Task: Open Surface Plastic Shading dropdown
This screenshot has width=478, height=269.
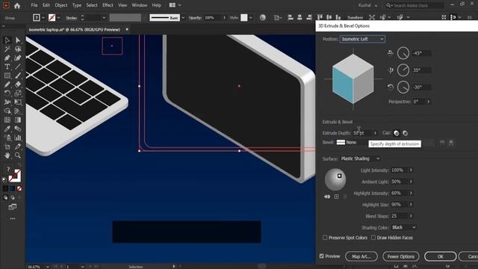Action: coord(360,158)
